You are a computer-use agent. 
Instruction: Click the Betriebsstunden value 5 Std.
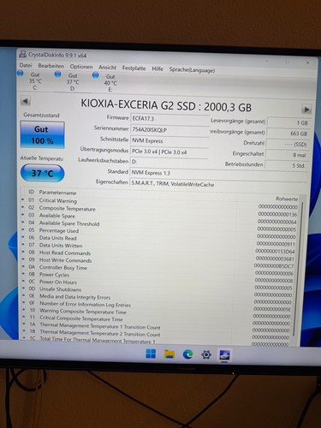tap(286, 165)
